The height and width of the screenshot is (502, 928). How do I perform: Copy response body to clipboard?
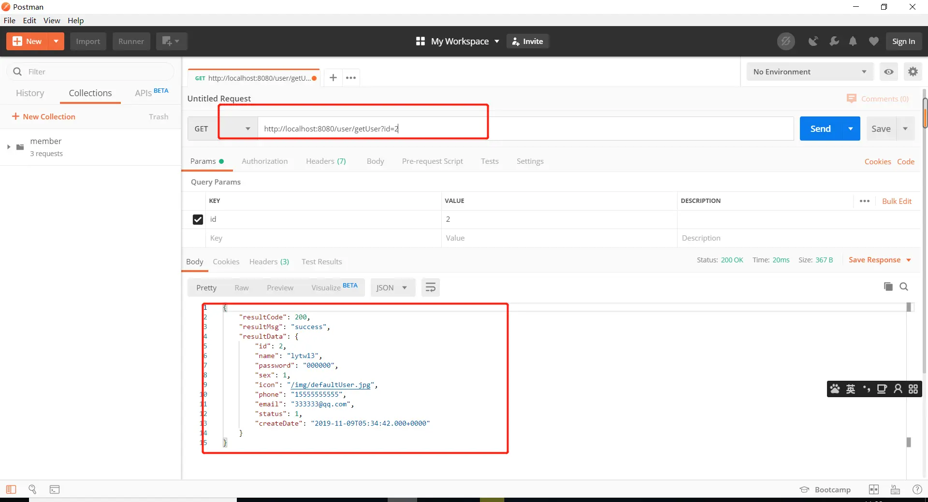coord(888,287)
